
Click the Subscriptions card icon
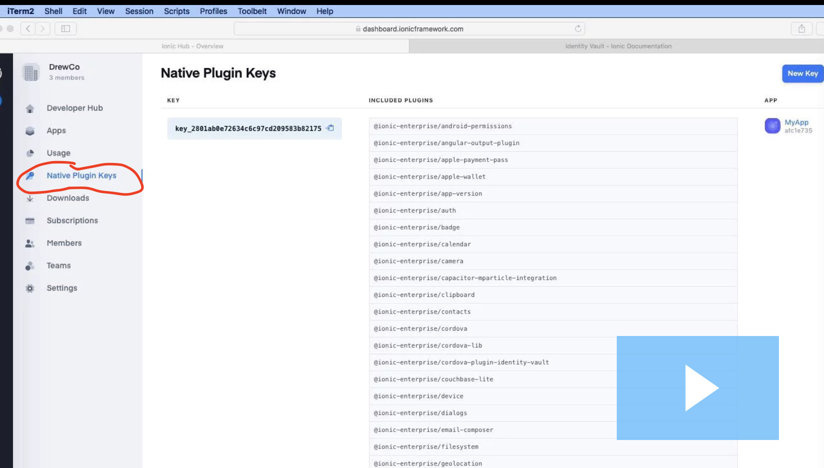click(x=30, y=220)
